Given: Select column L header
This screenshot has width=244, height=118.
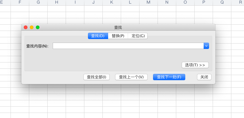Looking at the screenshot, I should 130,2.
